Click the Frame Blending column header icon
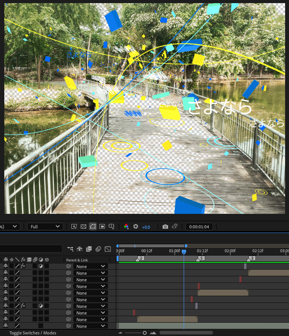 [x=29, y=260]
